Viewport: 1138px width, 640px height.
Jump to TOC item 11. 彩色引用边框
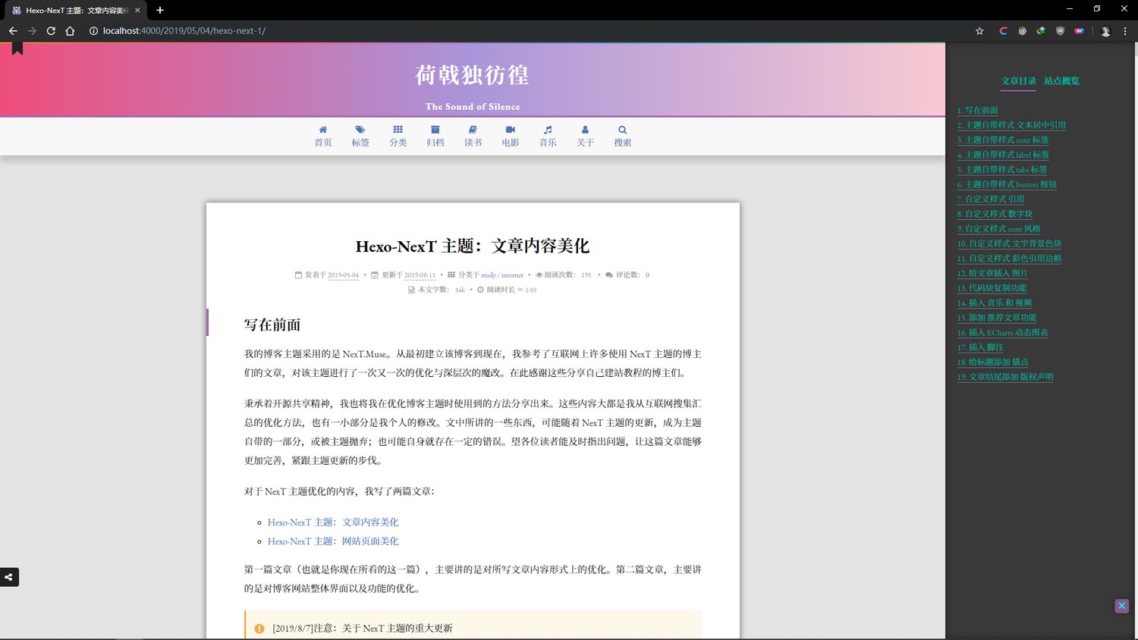click(1009, 259)
